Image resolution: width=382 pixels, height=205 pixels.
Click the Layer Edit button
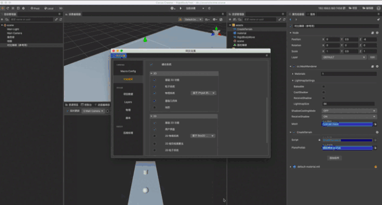click(373, 57)
